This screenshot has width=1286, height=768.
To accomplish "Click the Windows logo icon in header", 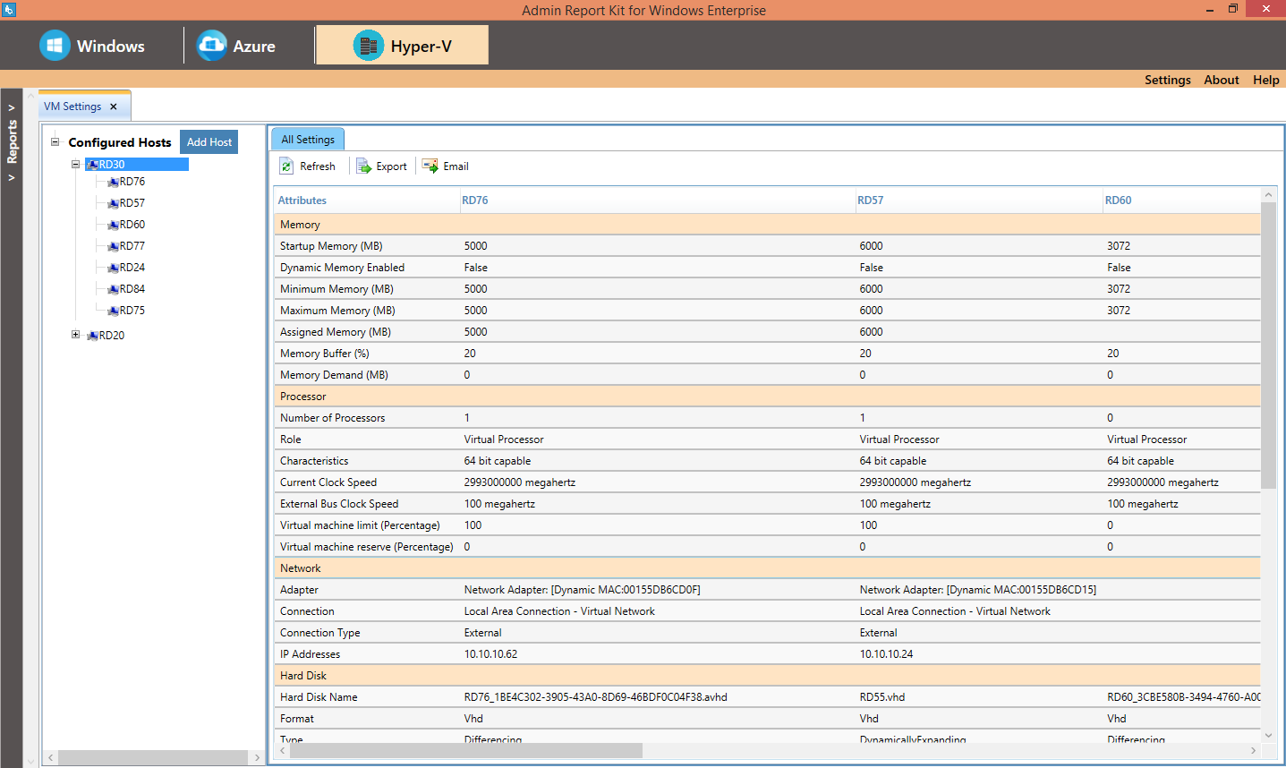I will (x=55, y=46).
